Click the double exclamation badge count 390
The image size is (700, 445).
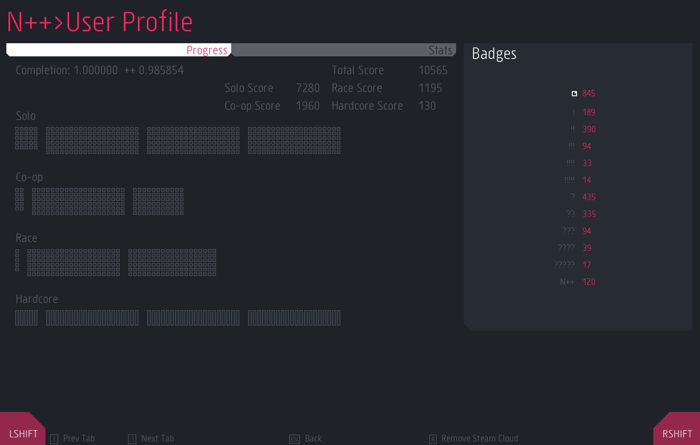coord(589,129)
